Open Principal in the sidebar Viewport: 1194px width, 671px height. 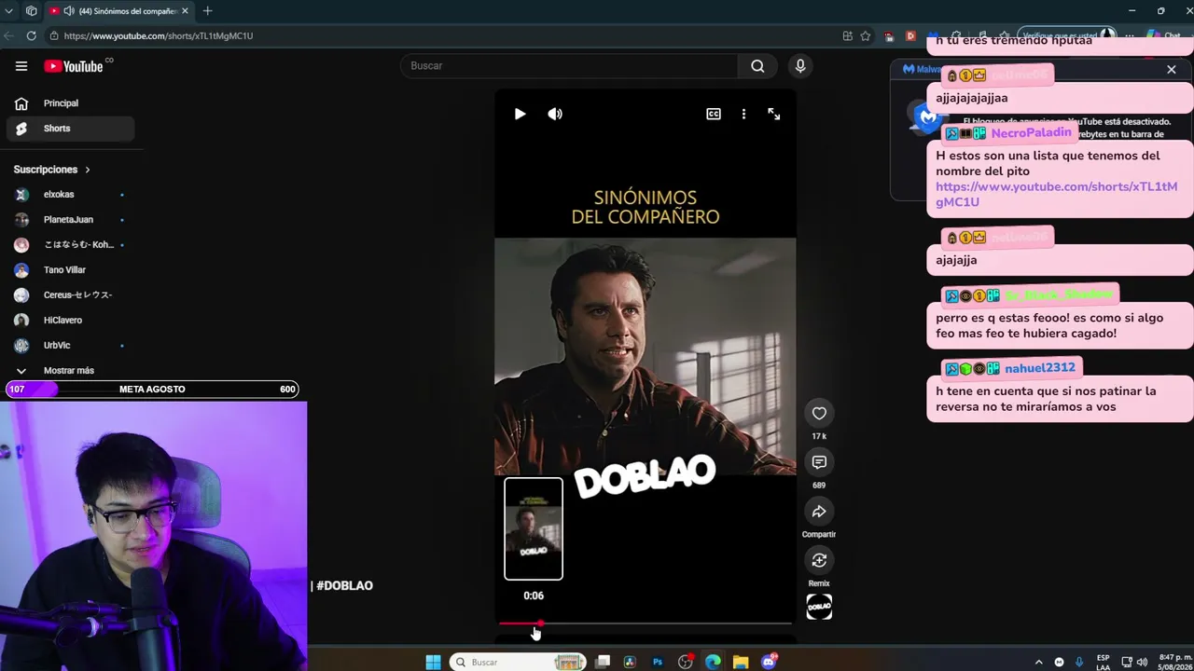pyautogui.click(x=70, y=103)
